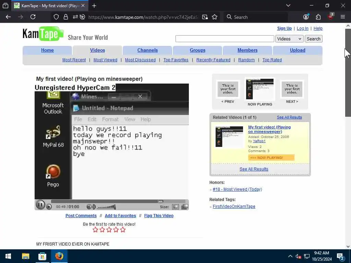The image size is (351, 263).
Task: Open the Most Discussed link
Action: pos(140,60)
